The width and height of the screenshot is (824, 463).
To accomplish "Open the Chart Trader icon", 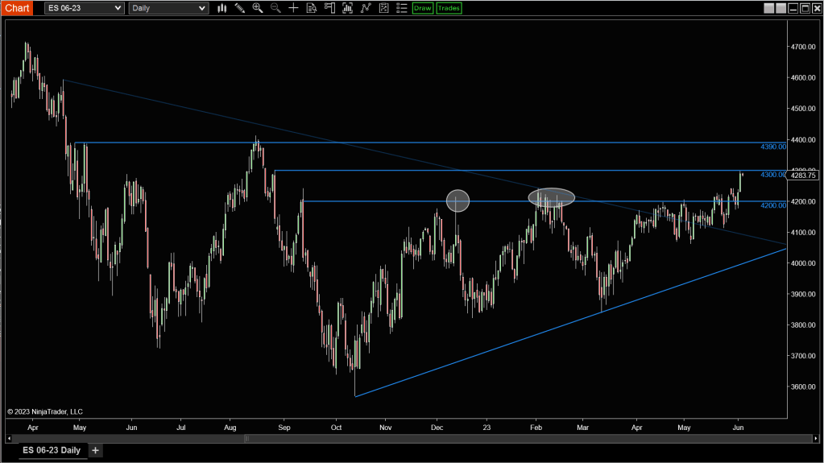I will point(329,8).
